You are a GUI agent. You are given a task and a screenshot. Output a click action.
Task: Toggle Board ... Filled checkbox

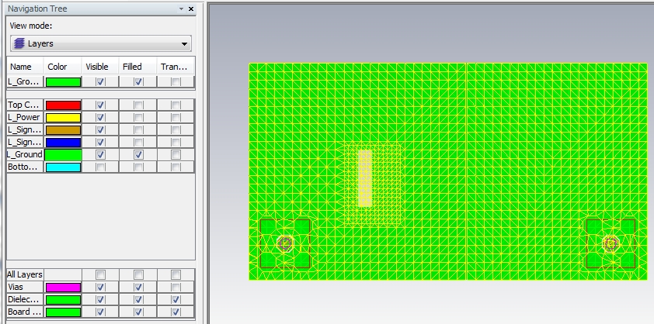(138, 312)
